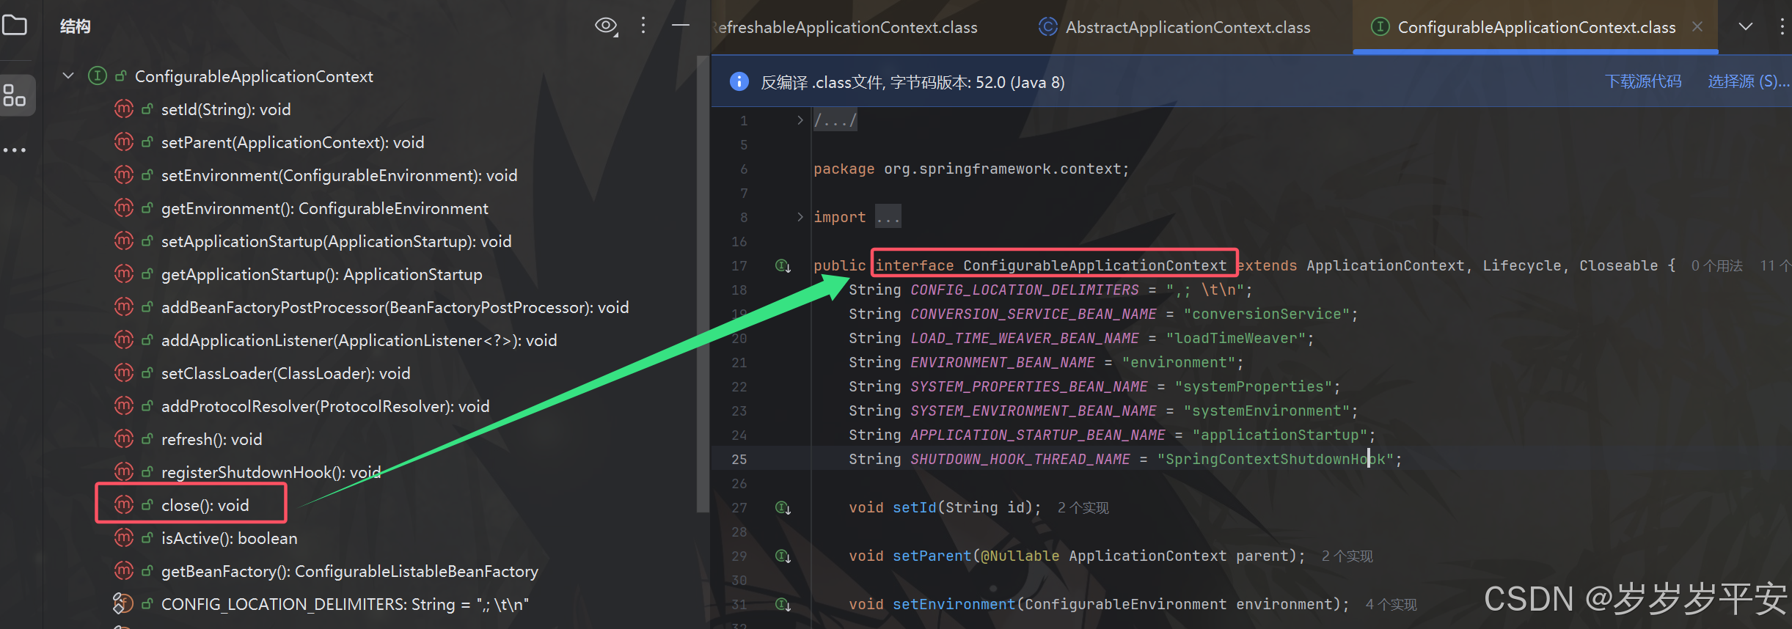Click '2 个实现' hint next to setId
The height and width of the screenshot is (629, 1792).
(x=1083, y=507)
